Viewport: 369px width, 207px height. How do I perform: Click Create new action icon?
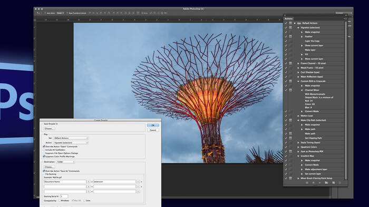pyautogui.click(x=333, y=183)
